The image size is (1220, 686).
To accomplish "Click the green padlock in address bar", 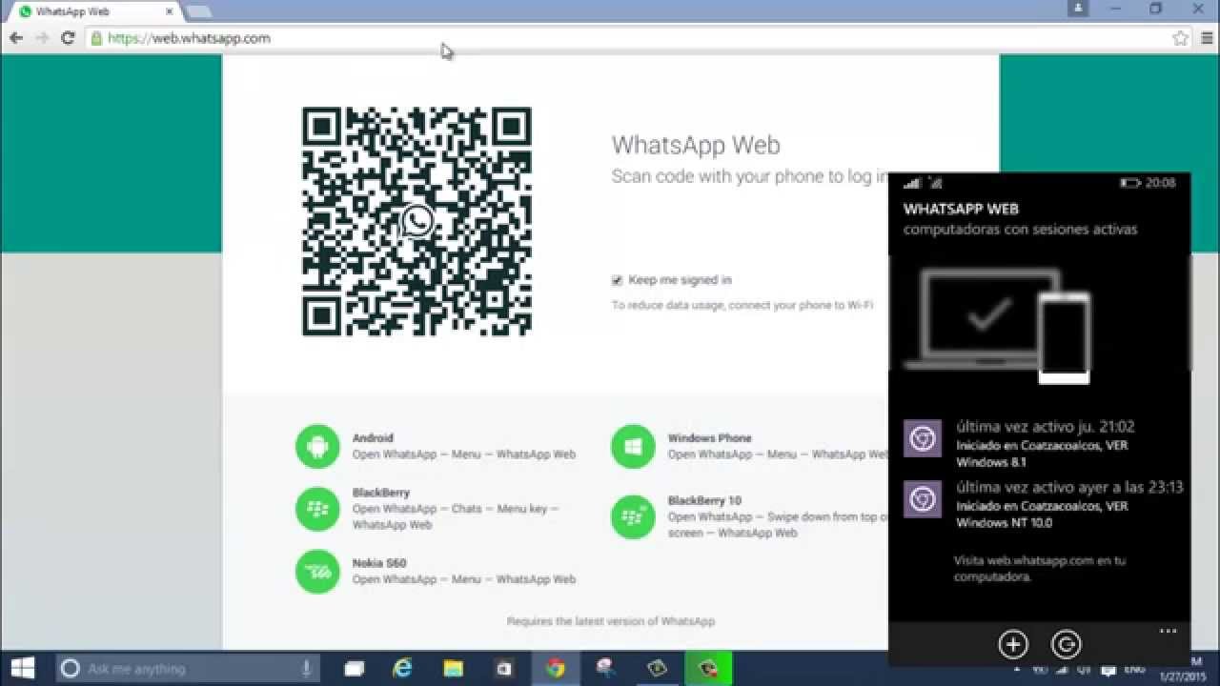I will pyautogui.click(x=96, y=38).
